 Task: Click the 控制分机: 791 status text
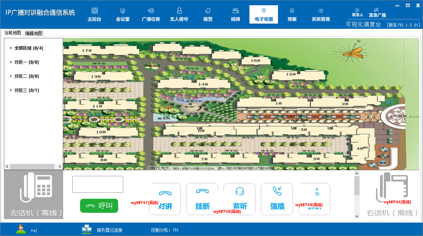tap(165, 230)
